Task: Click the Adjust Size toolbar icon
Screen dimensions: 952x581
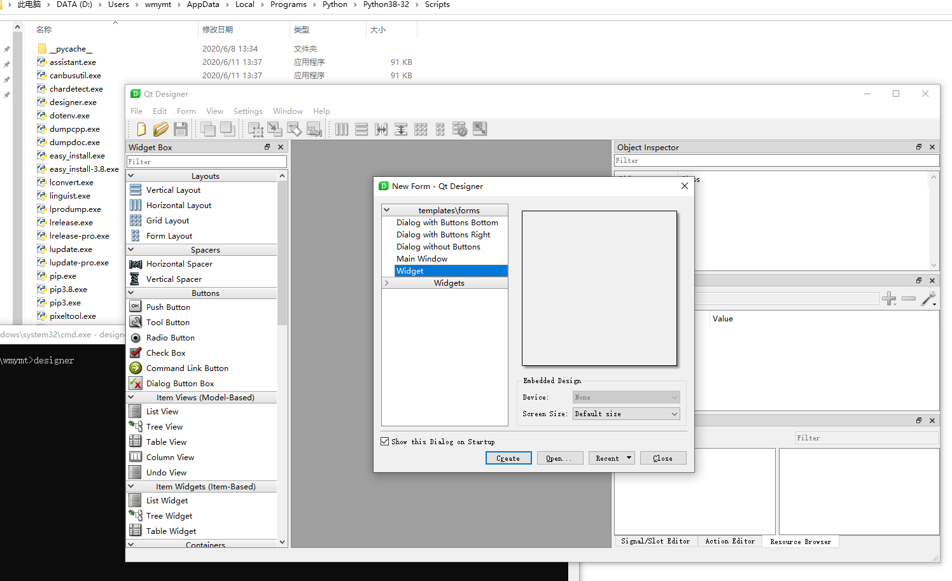Action: tap(480, 129)
